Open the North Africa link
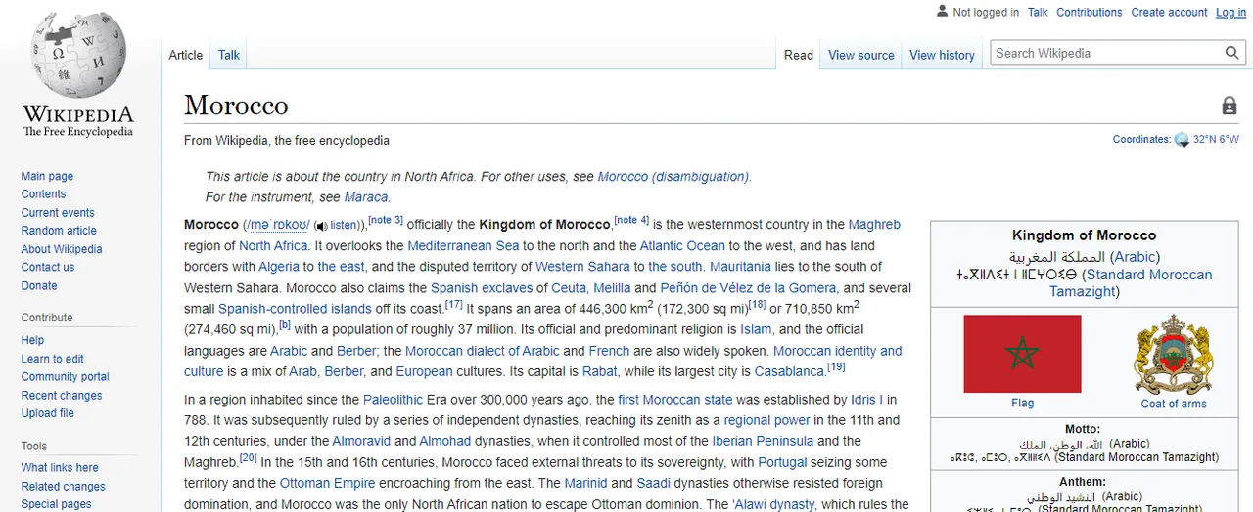This screenshot has width=1253, height=512. pos(273,245)
